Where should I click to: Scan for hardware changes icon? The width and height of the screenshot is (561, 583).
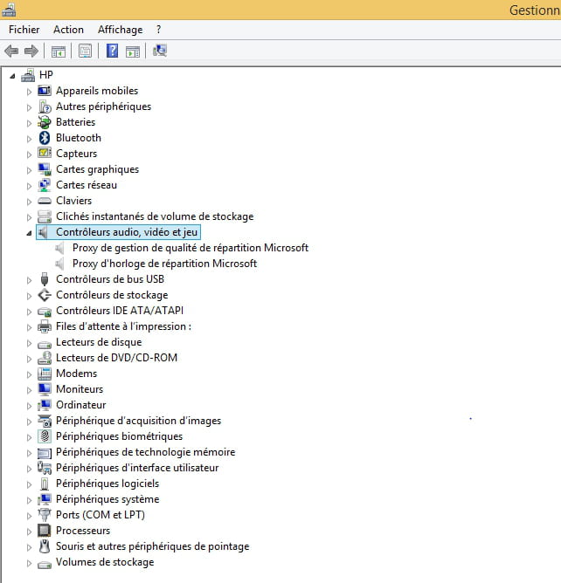[160, 51]
